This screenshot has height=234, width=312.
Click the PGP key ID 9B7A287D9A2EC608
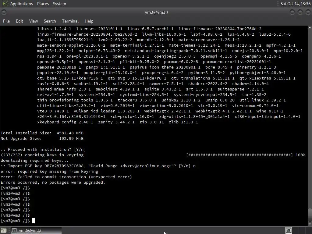(64, 166)
